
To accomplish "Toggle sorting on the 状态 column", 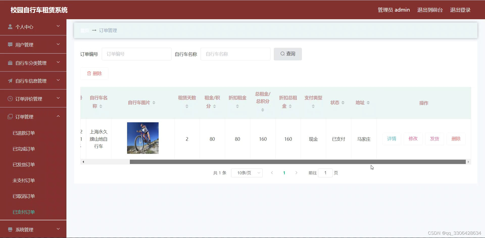I will click(343, 103).
